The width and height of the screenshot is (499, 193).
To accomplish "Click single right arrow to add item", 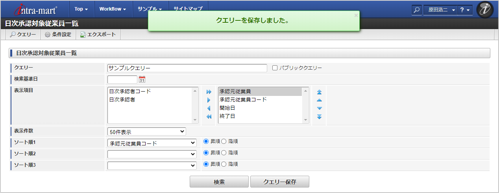I will [x=209, y=100].
